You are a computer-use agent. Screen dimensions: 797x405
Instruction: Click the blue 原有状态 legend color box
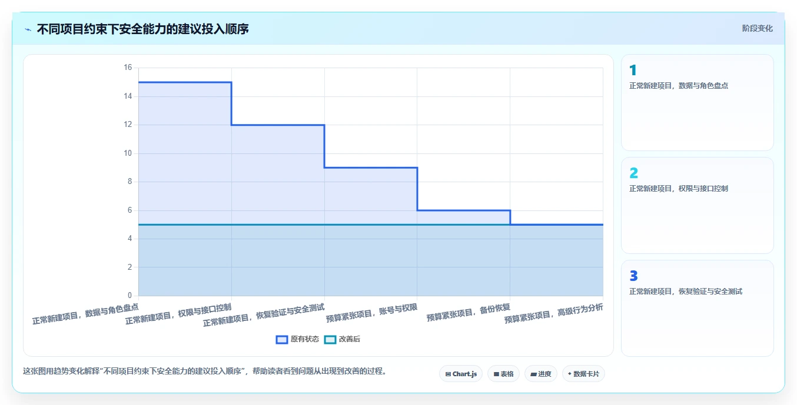282,339
